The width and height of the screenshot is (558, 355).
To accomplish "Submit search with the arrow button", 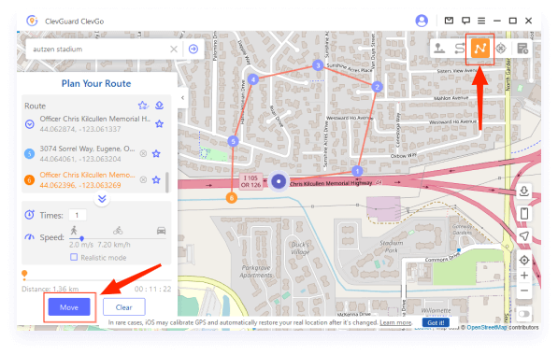I will [193, 49].
